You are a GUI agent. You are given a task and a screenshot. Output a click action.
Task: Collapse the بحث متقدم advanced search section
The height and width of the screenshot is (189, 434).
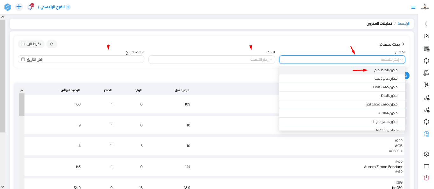(403, 44)
